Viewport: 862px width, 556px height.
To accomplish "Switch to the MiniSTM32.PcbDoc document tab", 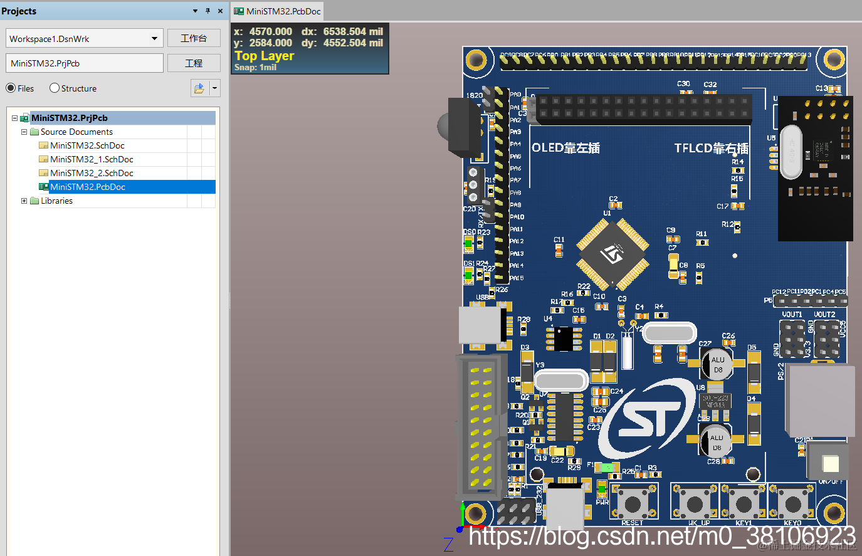I will tap(277, 11).
